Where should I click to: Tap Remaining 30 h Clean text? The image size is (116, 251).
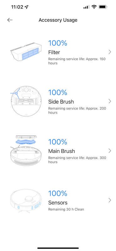[x=66, y=209]
